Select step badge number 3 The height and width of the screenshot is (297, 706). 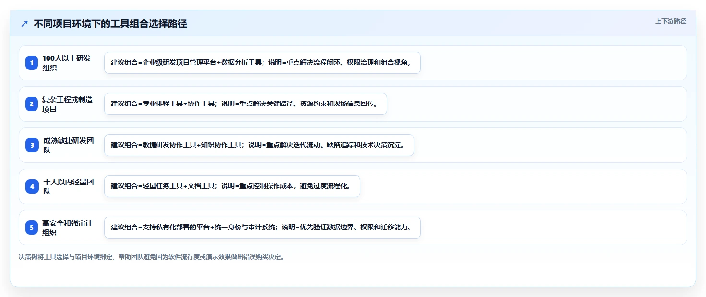(32, 145)
